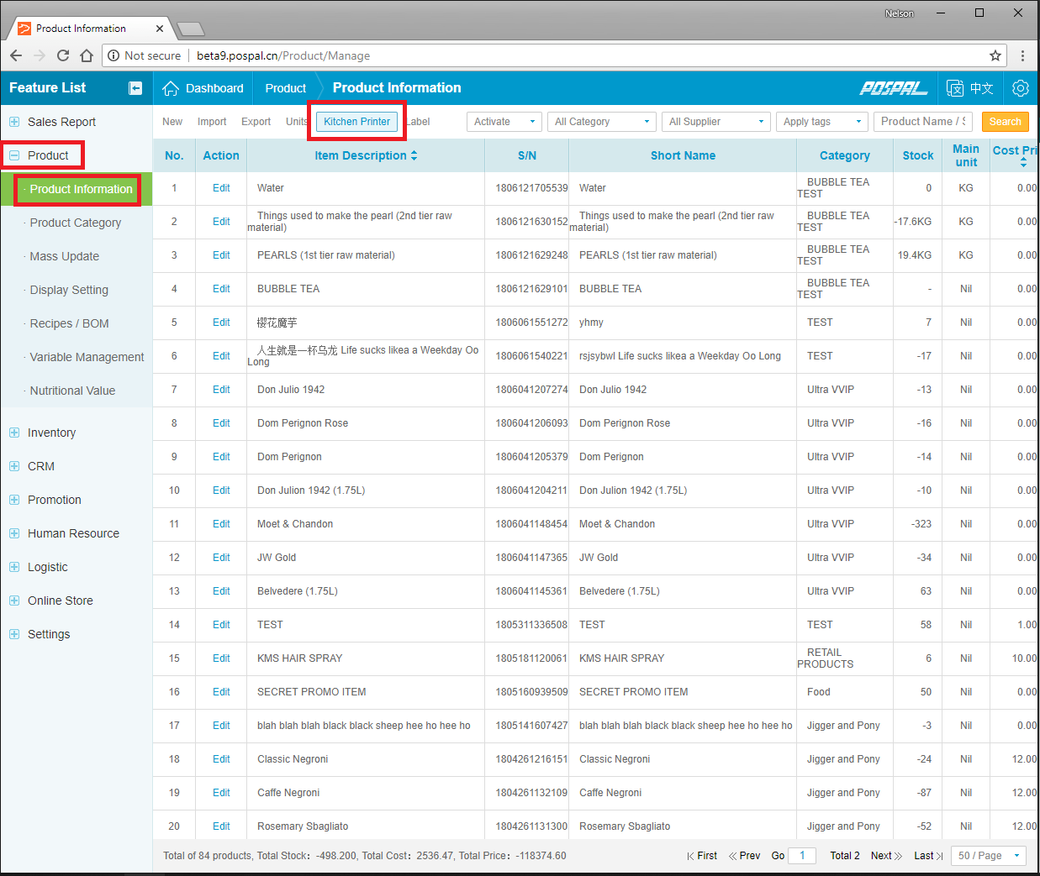Viewport: 1040px width, 876px height.
Task: Collapse the Product section
Action: coord(14,155)
